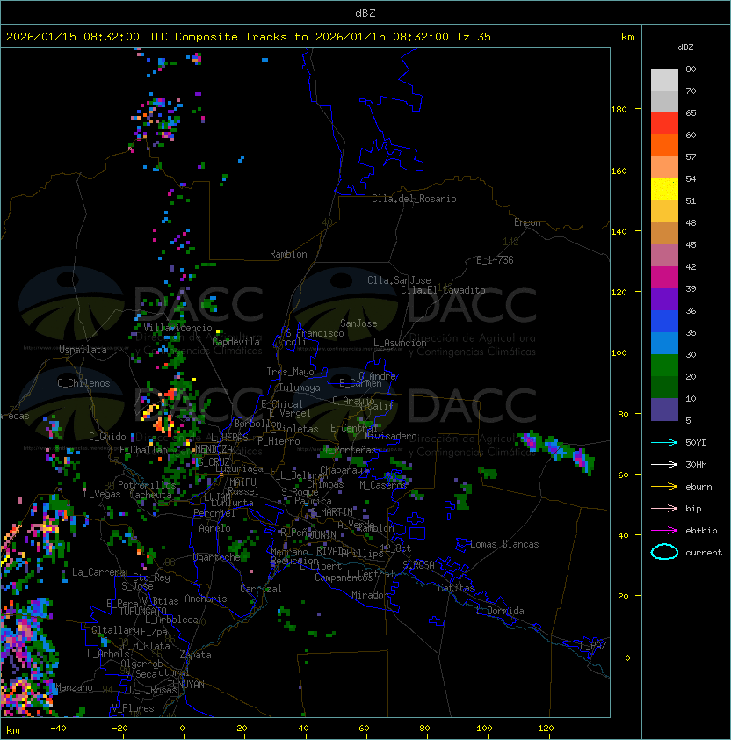Select the magenta eb+bip arrow icon
731x740 pixels.
click(665, 530)
